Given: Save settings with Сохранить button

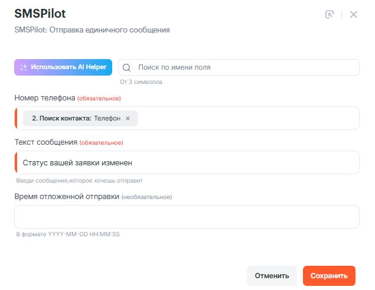Looking at the screenshot, I should 329,276.
